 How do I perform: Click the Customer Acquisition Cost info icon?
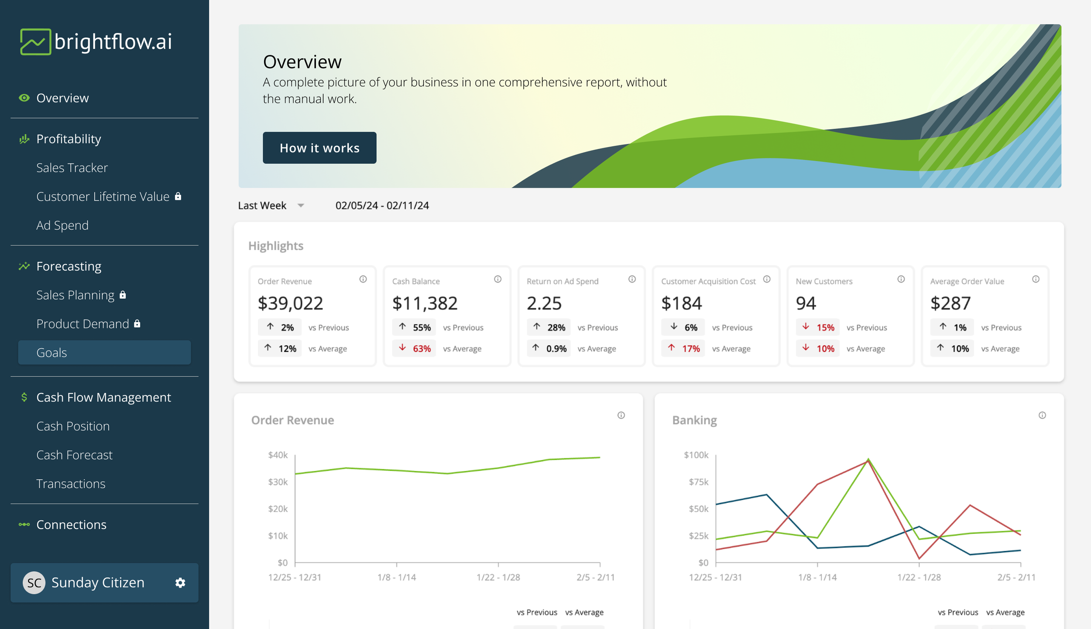tap(767, 279)
